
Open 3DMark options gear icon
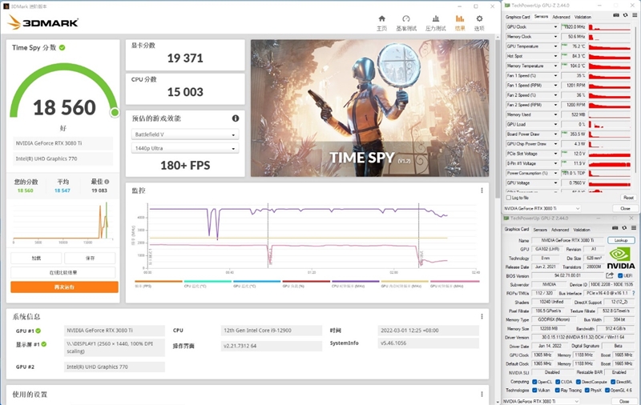[x=479, y=18]
